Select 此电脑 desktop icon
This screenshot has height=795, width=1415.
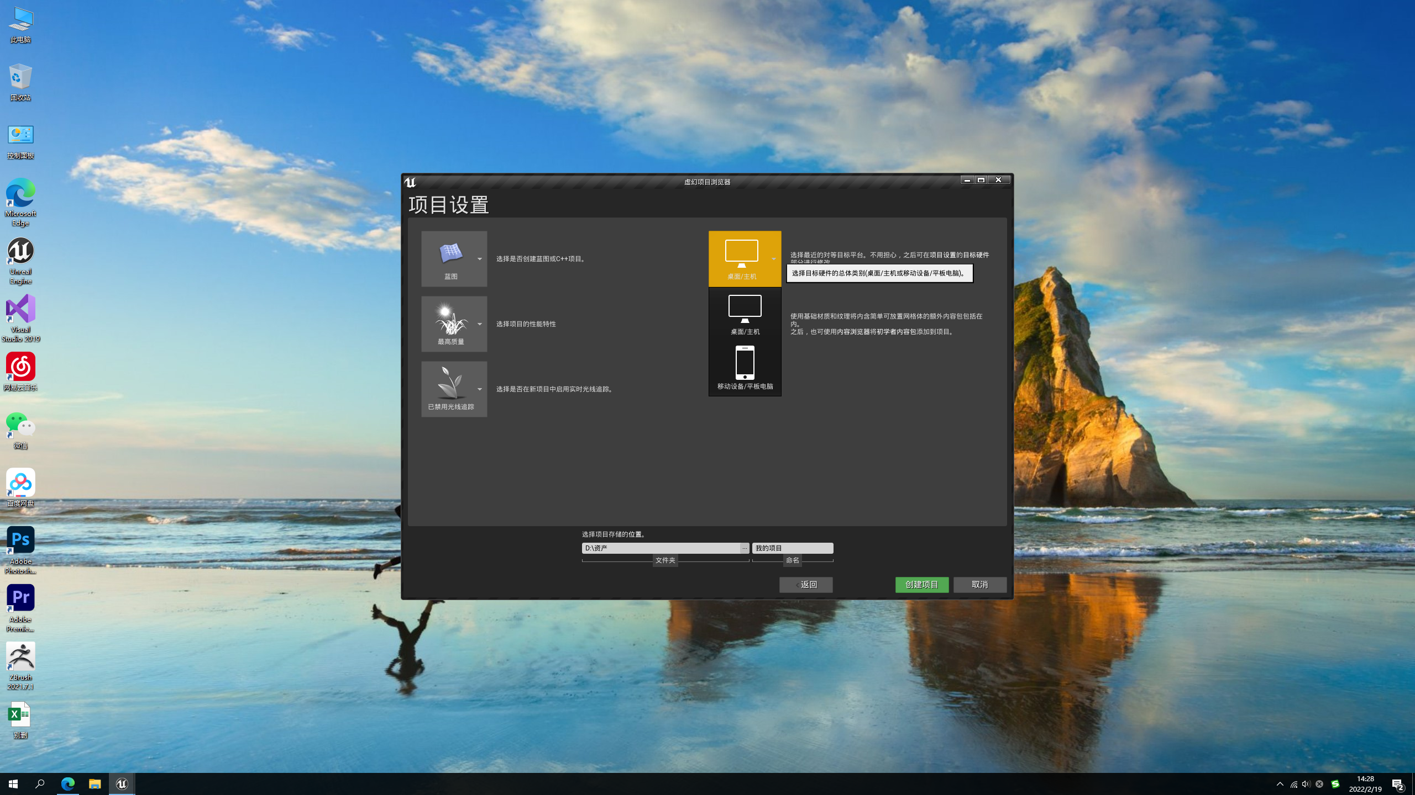[20, 25]
